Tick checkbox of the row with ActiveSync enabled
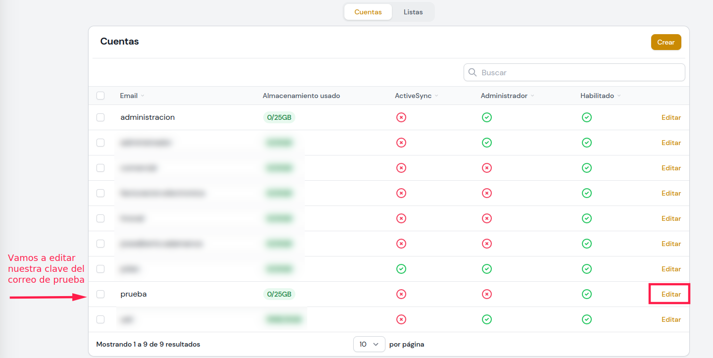 (x=100, y=269)
